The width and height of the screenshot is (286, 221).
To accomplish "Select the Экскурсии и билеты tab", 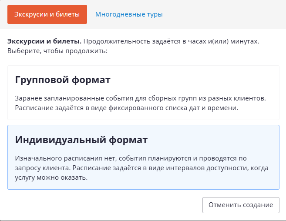I will pyautogui.click(x=47, y=14).
